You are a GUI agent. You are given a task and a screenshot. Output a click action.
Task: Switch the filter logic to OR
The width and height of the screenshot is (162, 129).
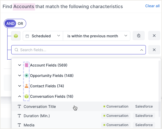20,23
